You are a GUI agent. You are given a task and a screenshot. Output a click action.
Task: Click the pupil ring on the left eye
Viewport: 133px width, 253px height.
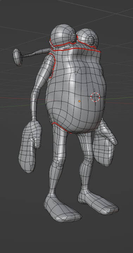[x=74, y=37]
